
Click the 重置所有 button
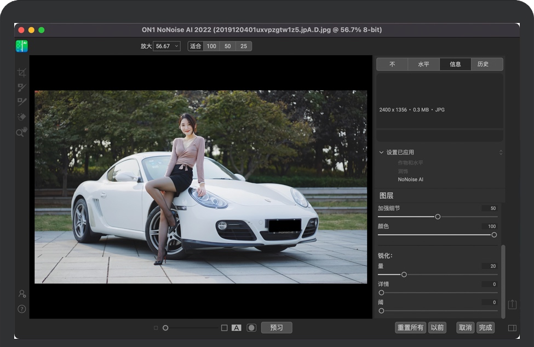(x=410, y=328)
